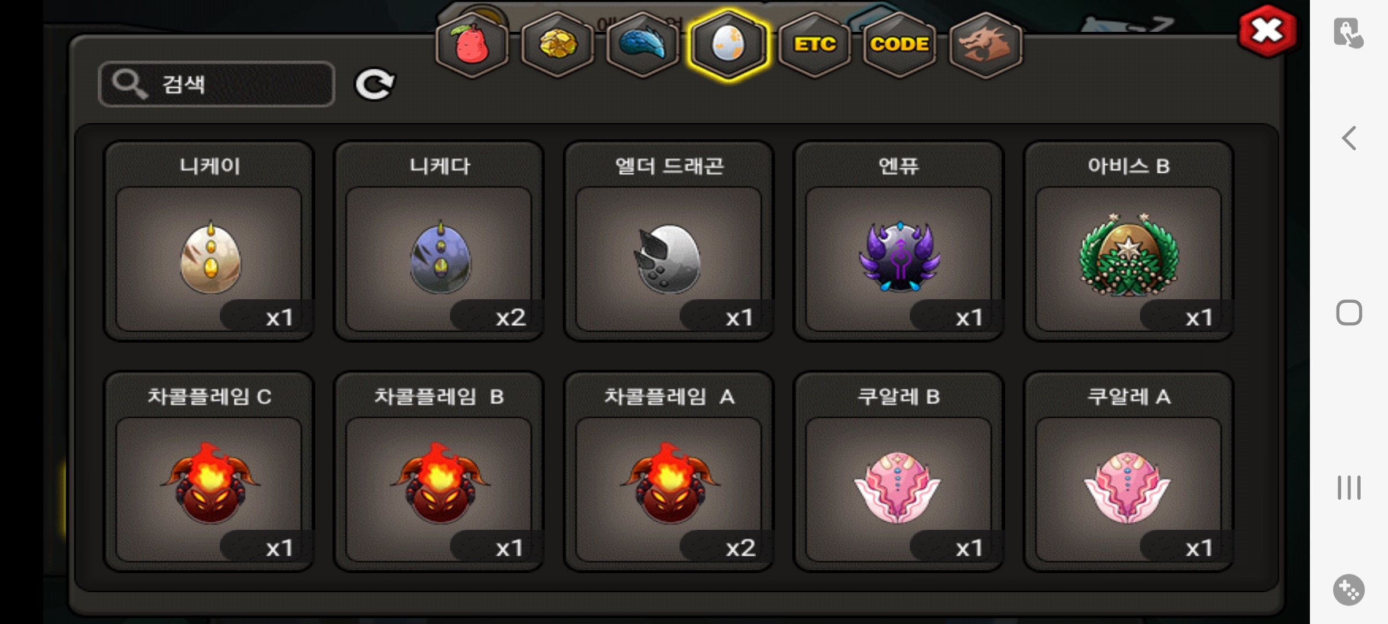The height and width of the screenshot is (624, 1388).
Task: Focus the 검색 search field
Action: [x=216, y=84]
